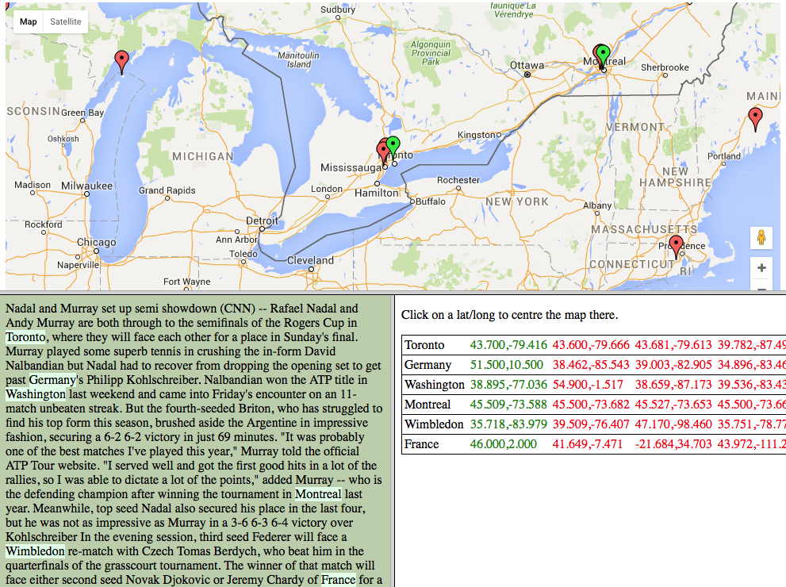Center map on 39.003,-82.905
This screenshot has width=786, height=587.
pos(673,365)
